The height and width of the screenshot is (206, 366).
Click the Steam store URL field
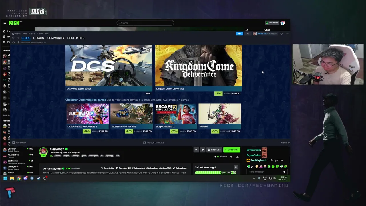[33, 42]
